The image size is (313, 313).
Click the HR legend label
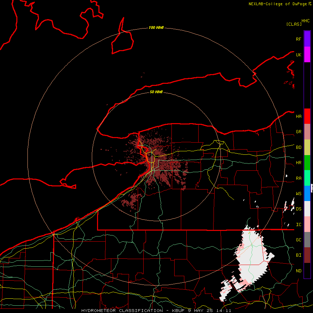tap(298, 163)
